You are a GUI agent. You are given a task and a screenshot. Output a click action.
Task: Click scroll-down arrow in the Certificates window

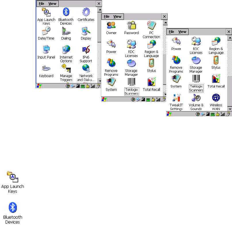(x=100, y=81)
